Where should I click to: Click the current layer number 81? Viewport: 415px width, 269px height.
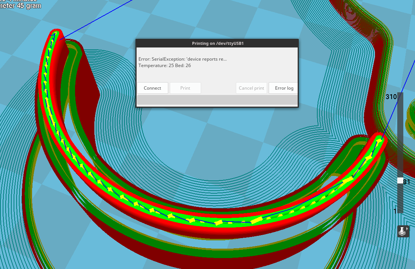point(407,182)
